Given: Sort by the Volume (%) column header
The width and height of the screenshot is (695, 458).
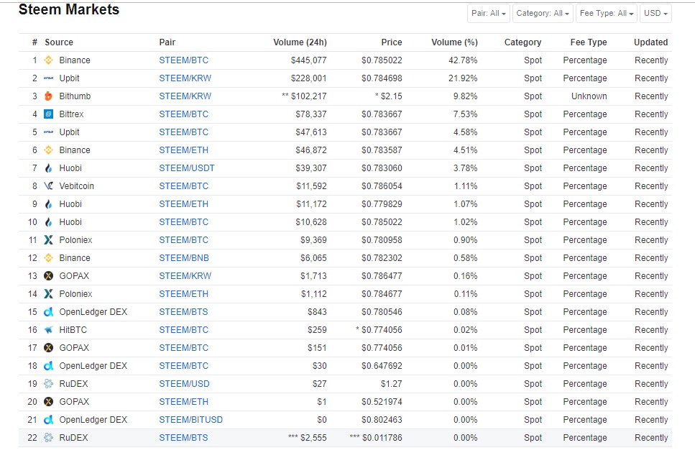Looking at the screenshot, I should pos(454,42).
